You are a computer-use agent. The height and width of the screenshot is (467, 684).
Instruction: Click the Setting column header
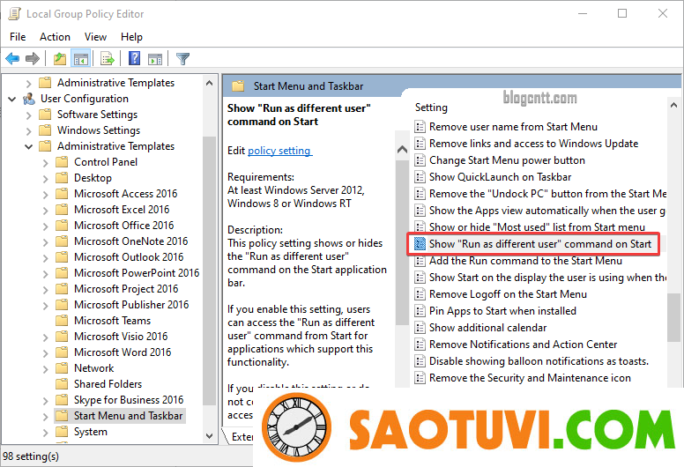(x=431, y=107)
